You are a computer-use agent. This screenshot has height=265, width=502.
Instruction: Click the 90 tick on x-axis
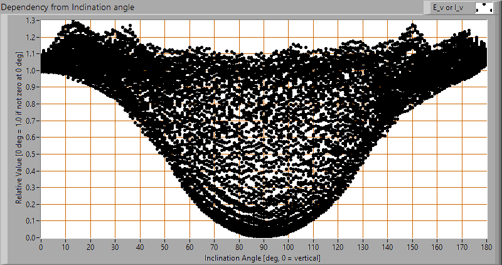pyautogui.click(x=264, y=247)
